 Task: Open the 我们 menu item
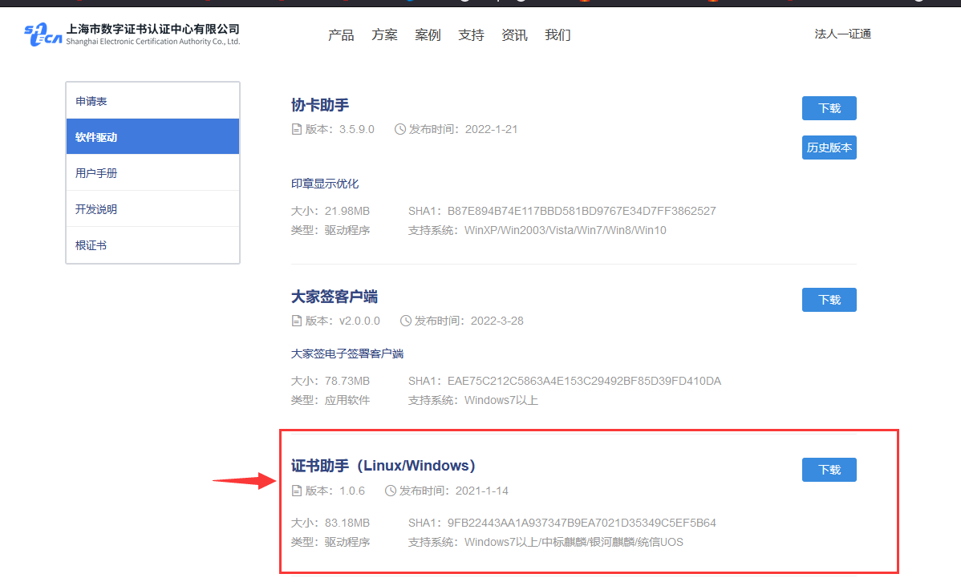558,35
